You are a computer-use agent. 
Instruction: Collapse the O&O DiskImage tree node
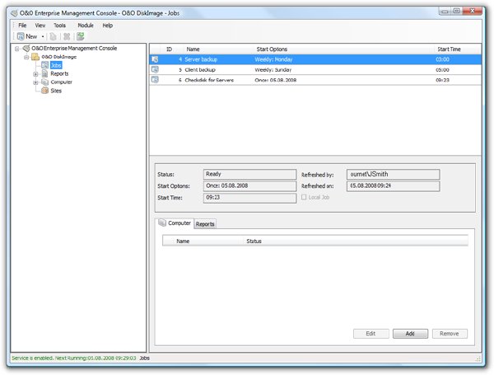coord(26,57)
